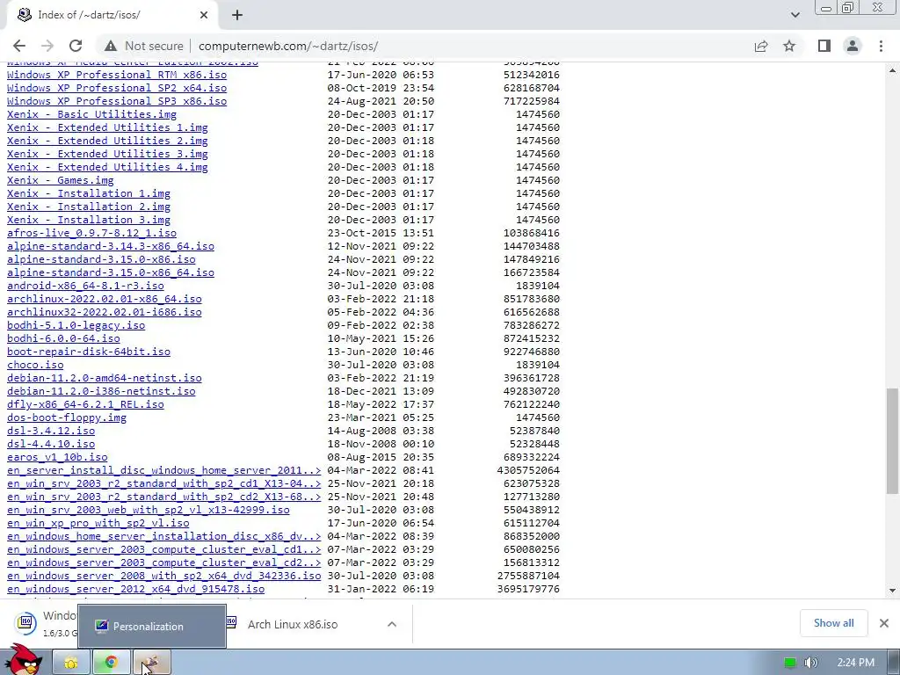The height and width of the screenshot is (675, 900).
Task: Open the Chrome profile avatar
Action: (x=853, y=46)
